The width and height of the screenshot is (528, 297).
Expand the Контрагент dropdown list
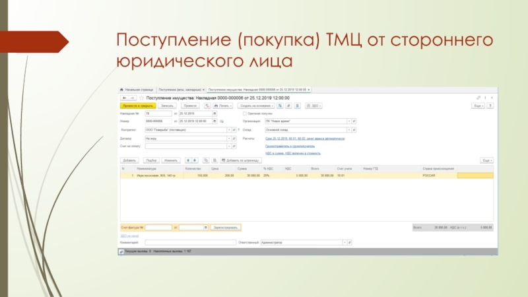(229, 130)
